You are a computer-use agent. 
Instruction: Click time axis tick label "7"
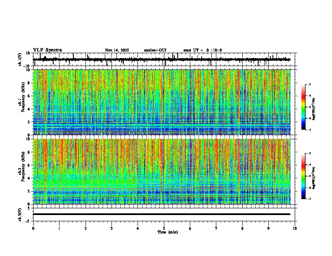point(216,228)
